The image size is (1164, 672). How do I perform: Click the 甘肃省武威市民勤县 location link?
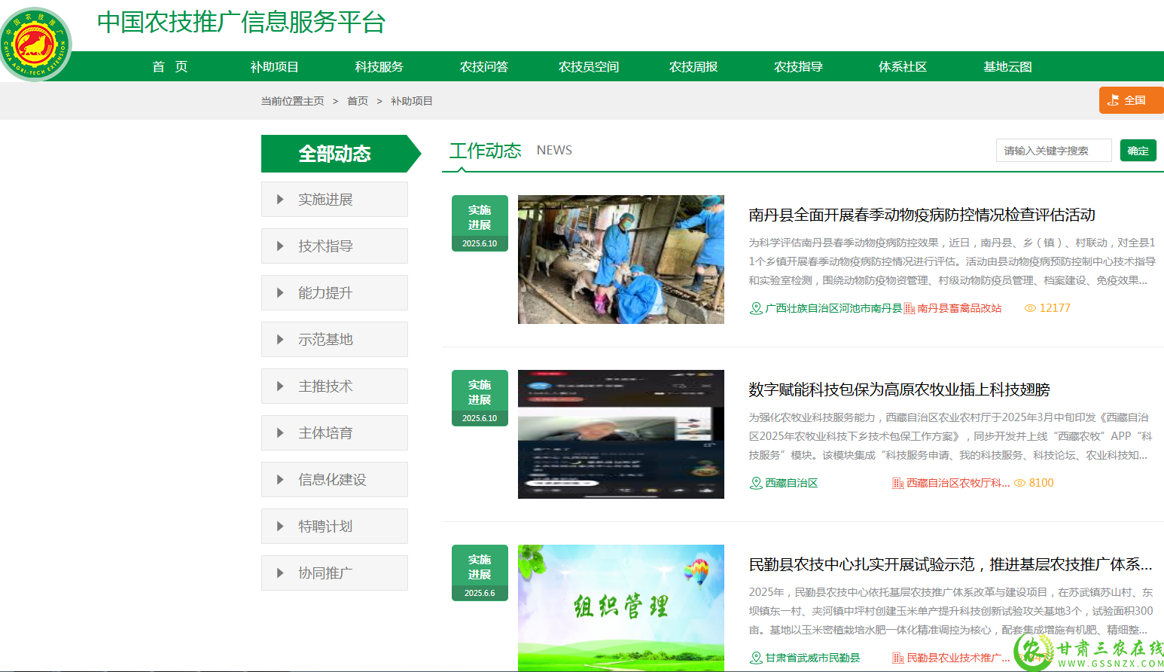click(x=812, y=658)
